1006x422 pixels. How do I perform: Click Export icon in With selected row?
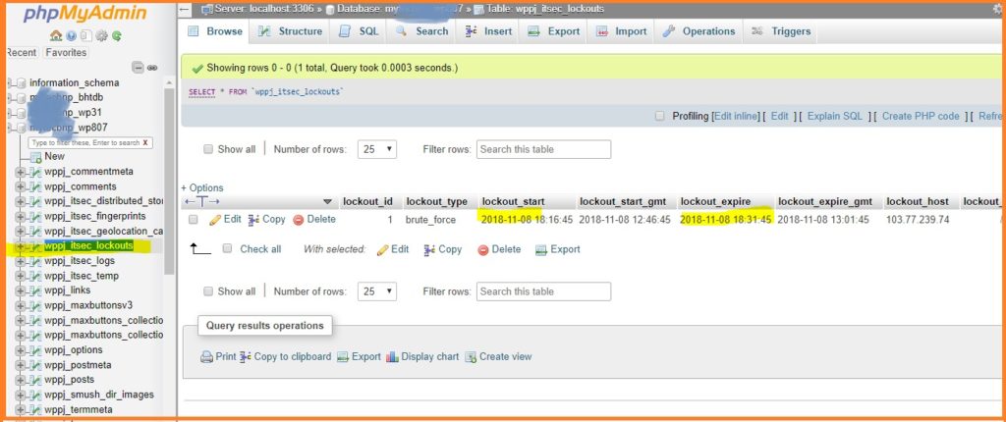pyautogui.click(x=541, y=249)
